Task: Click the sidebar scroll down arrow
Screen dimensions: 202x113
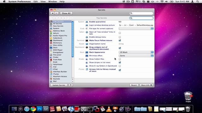Action: [73, 82]
